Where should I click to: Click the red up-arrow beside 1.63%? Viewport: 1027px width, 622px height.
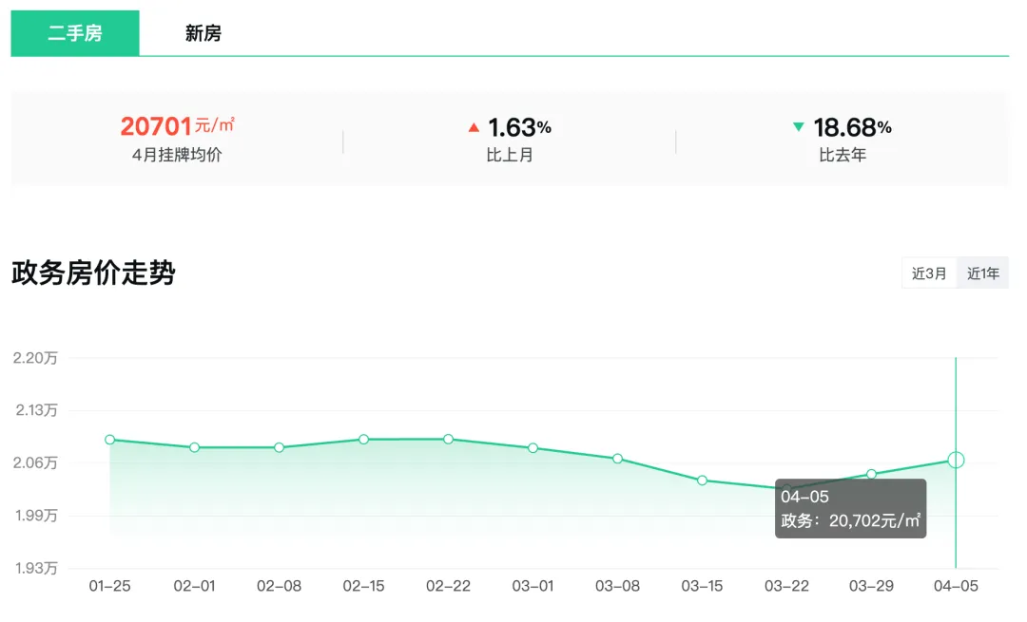(x=474, y=126)
